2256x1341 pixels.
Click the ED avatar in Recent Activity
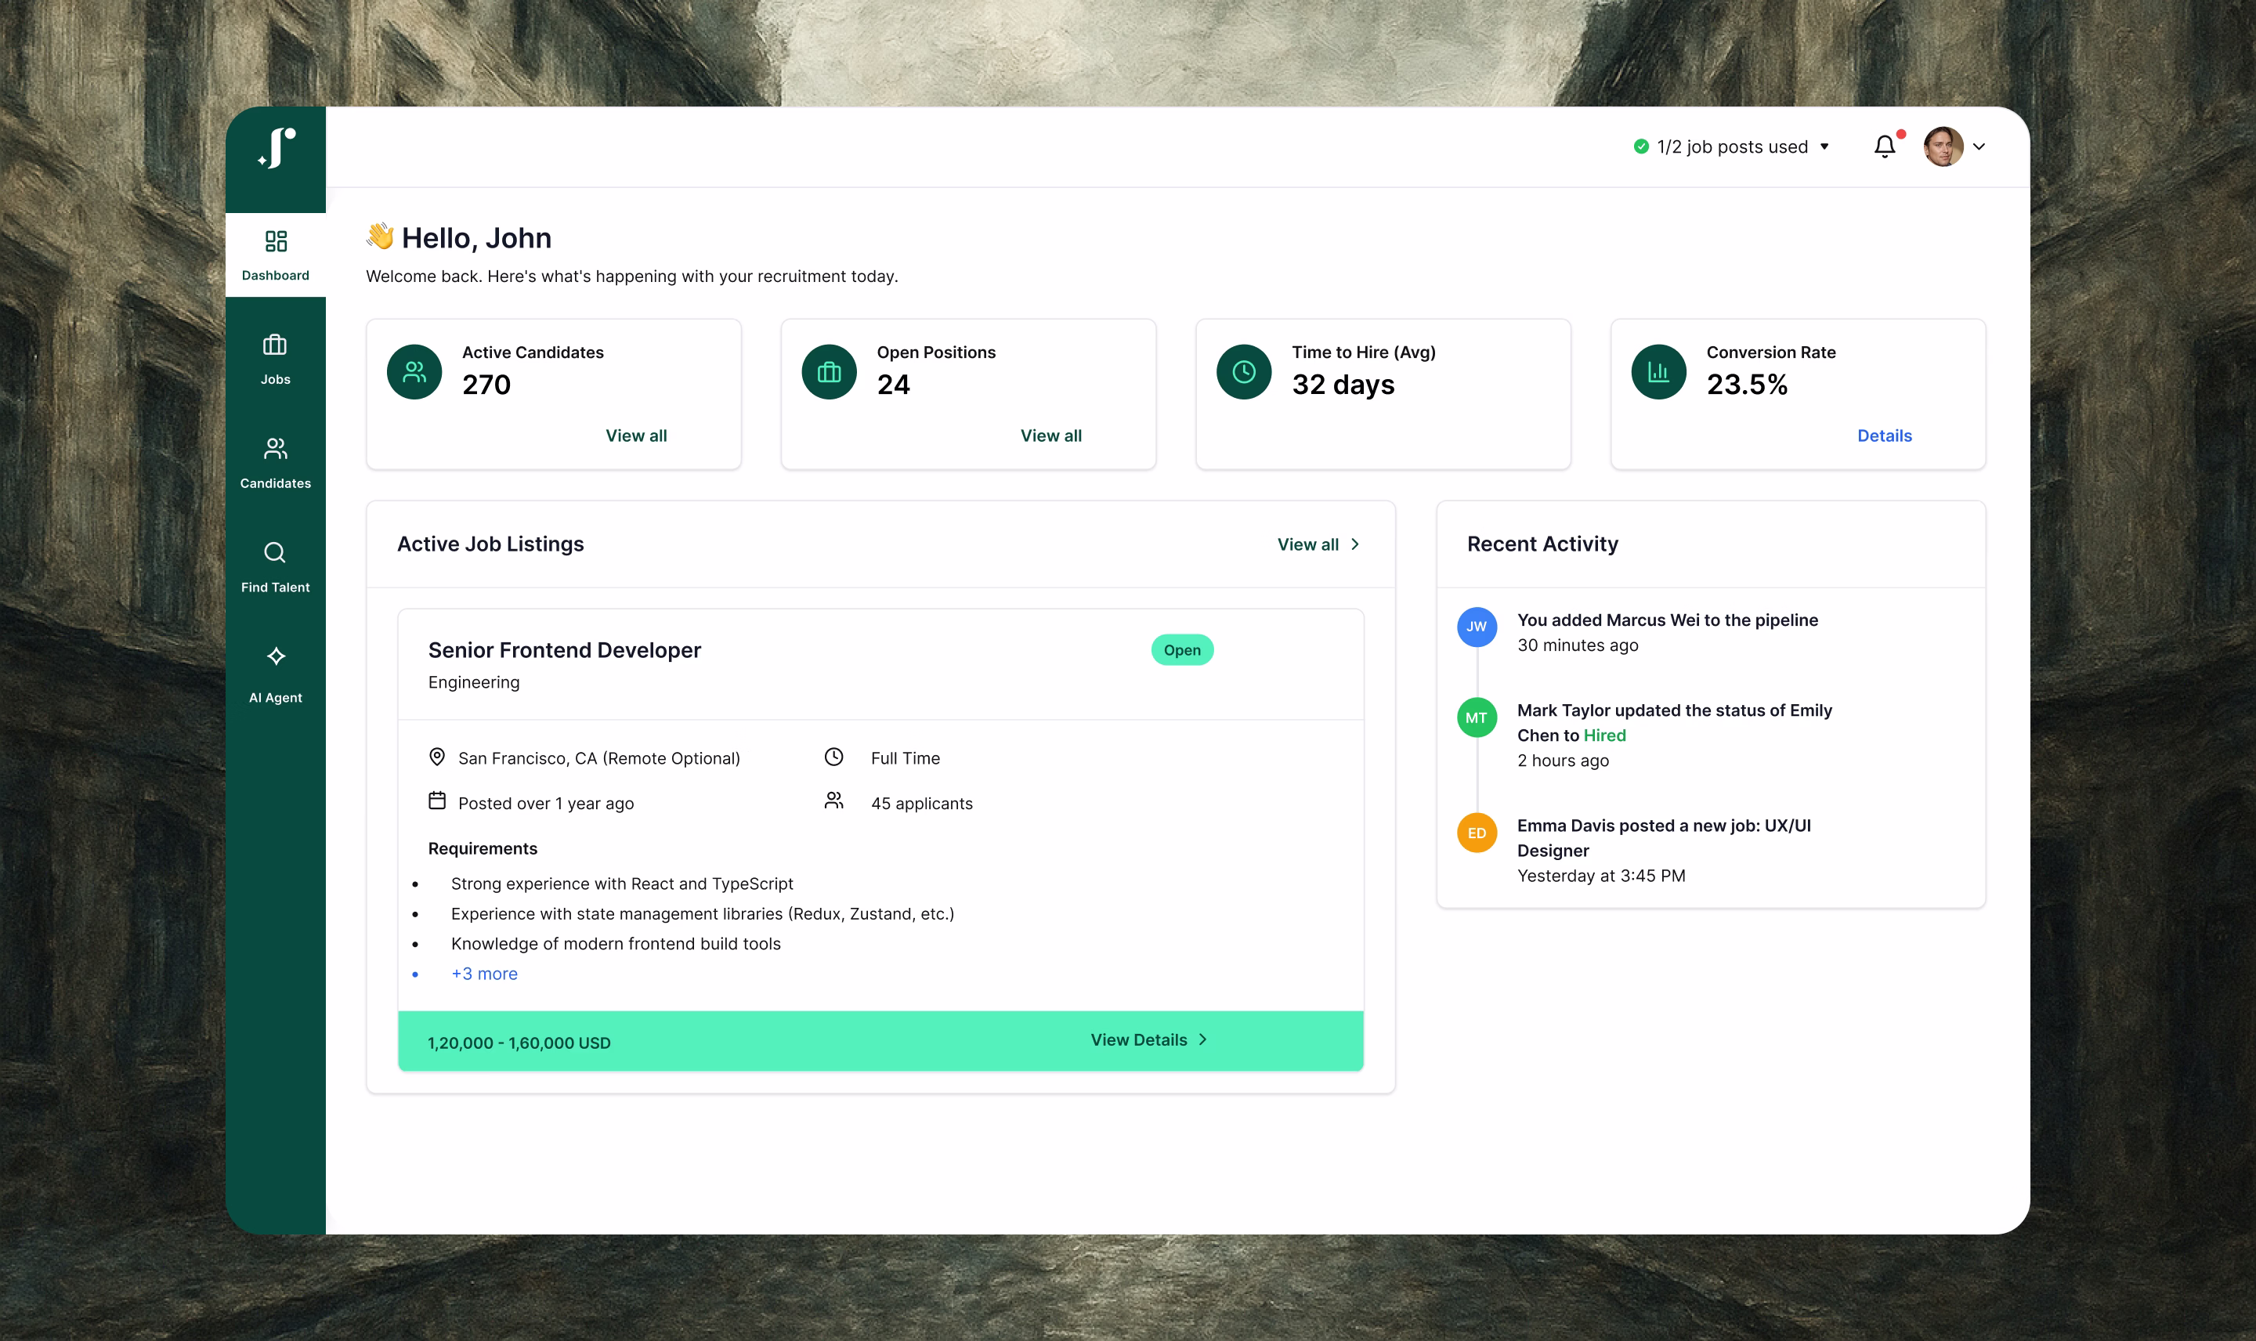pos(1477,833)
